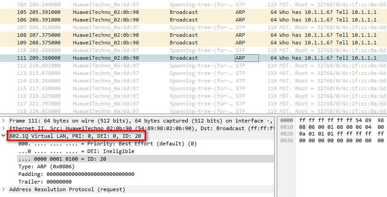The width and height of the screenshot is (387, 197).
Task: Select the Trailer: 00000000 field
Action: click(45, 182)
